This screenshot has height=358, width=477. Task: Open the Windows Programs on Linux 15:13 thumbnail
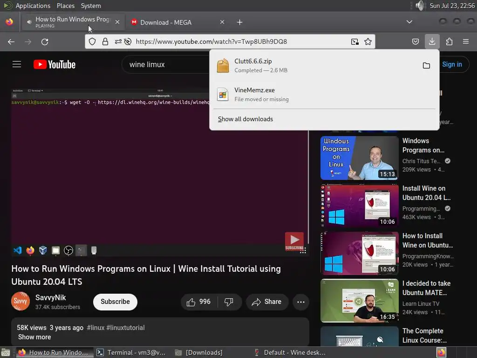pos(359,158)
